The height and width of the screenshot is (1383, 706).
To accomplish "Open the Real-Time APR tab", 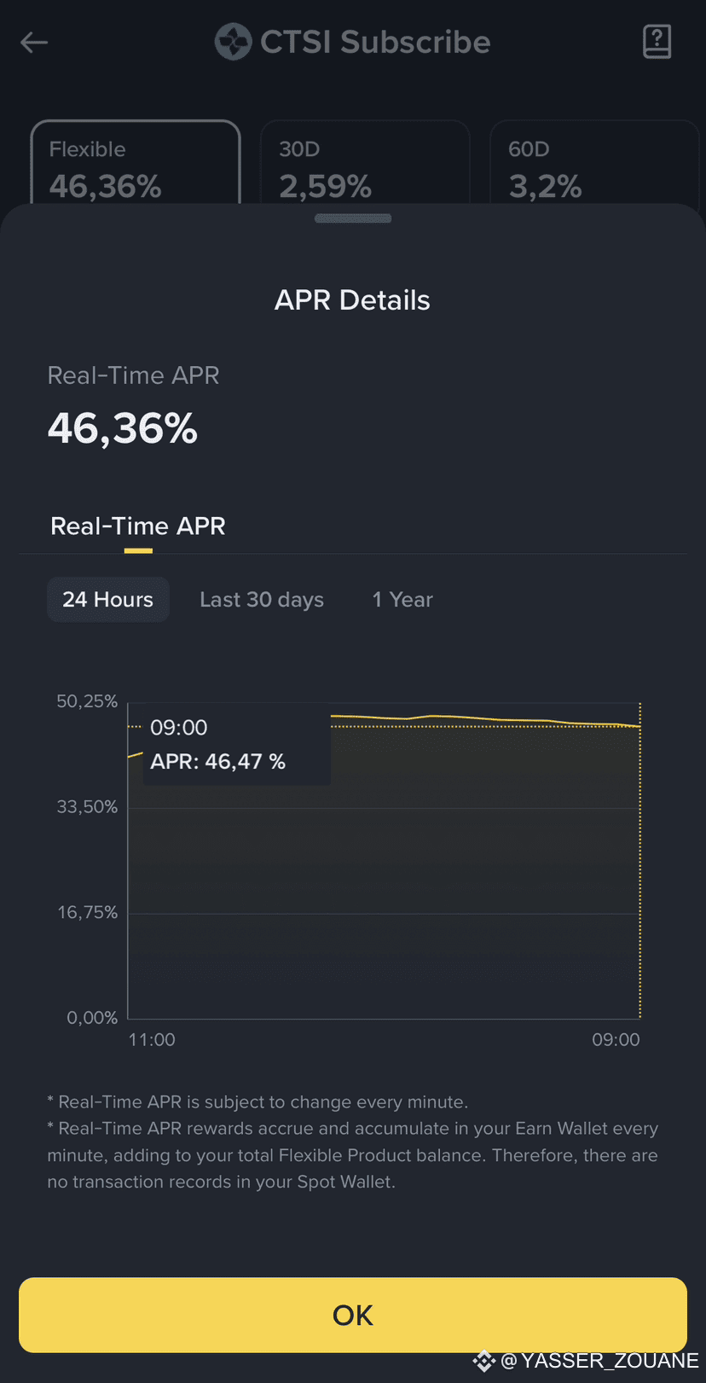I will [x=137, y=526].
